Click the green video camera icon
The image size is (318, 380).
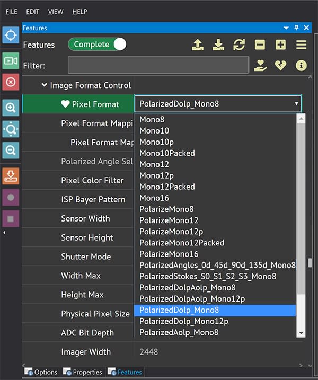pyautogui.click(x=11, y=60)
